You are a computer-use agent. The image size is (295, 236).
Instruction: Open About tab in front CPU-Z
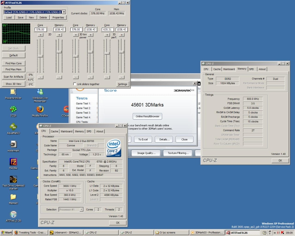[x=100, y=131]
